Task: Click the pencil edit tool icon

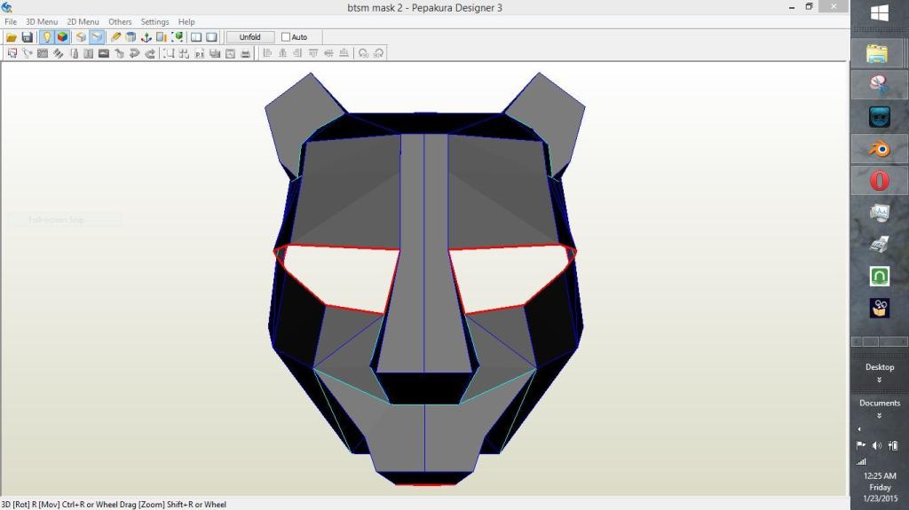Action: [x=115, y=37]
